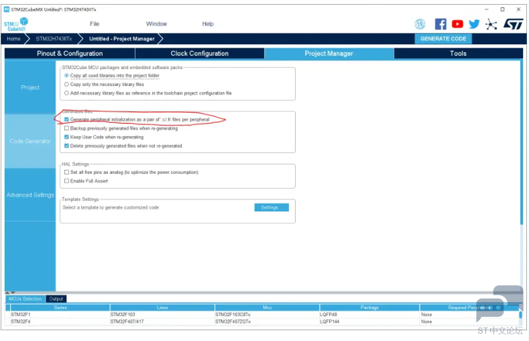
Task: Toggle Generate peripheral initialization as .c/.h pair
Action: pyautogui.click(x=66, y=119)
